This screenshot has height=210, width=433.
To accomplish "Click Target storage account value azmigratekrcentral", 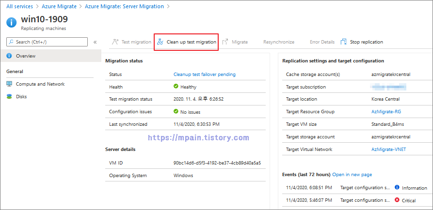I will (391, 137).
